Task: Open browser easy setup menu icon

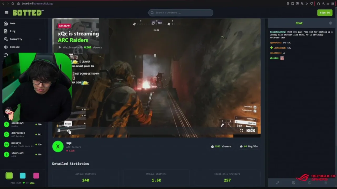Action: 333,4
